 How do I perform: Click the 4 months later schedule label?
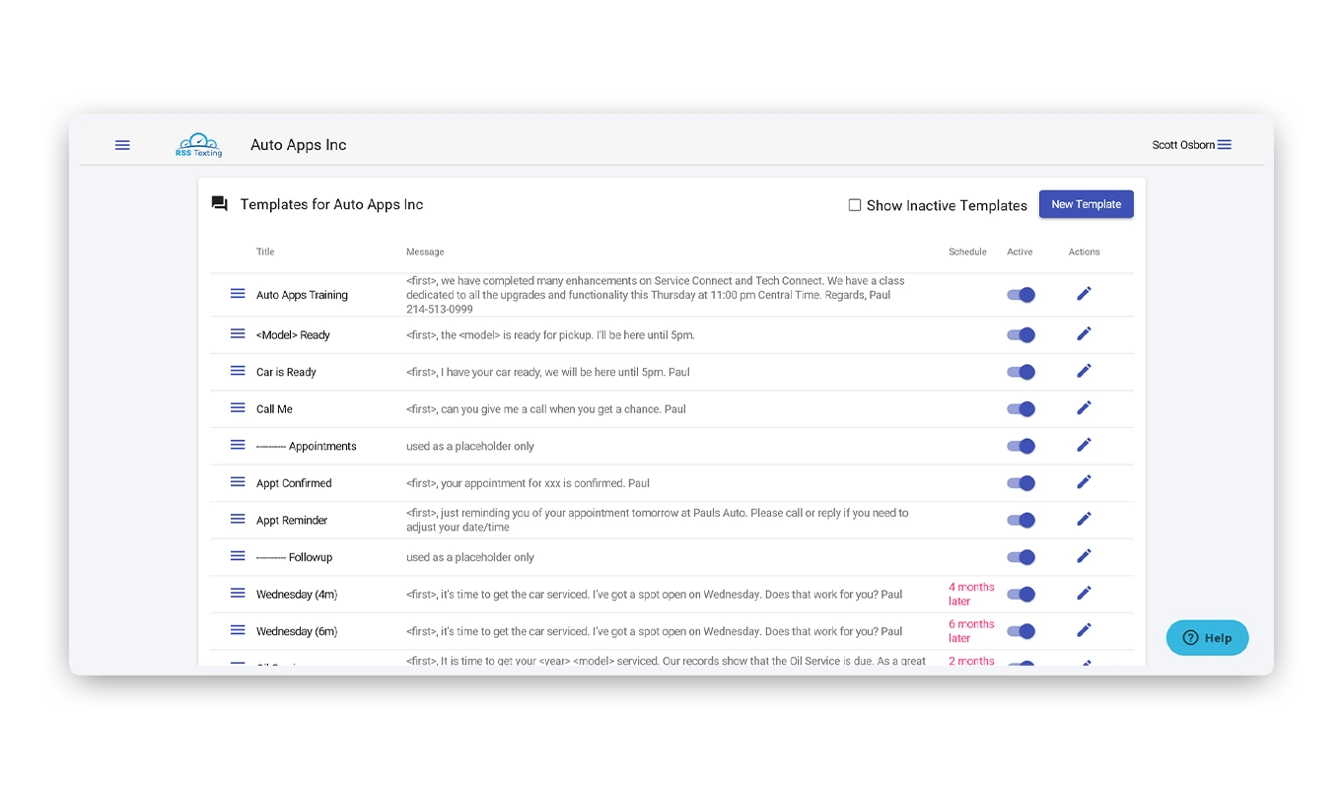point(969,593)
